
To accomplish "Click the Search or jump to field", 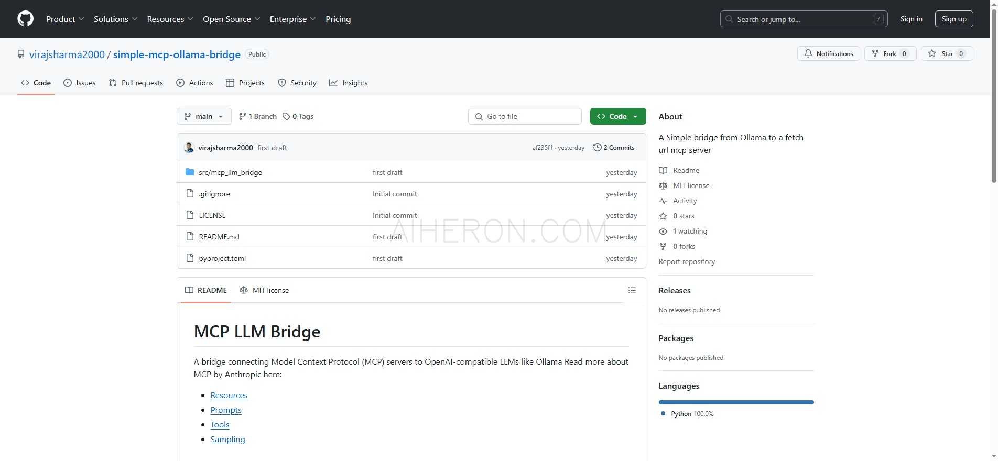I will point(804,19).
